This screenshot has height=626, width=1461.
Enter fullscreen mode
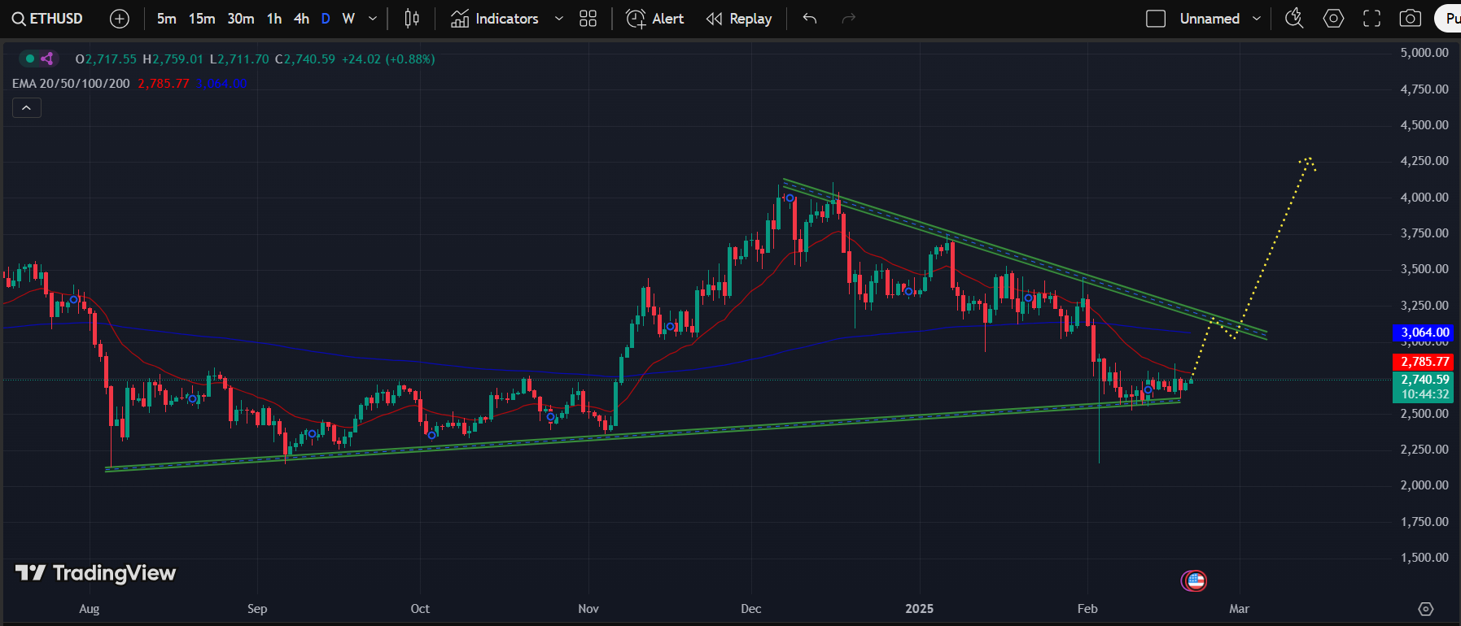click(x=1371, y=19)
